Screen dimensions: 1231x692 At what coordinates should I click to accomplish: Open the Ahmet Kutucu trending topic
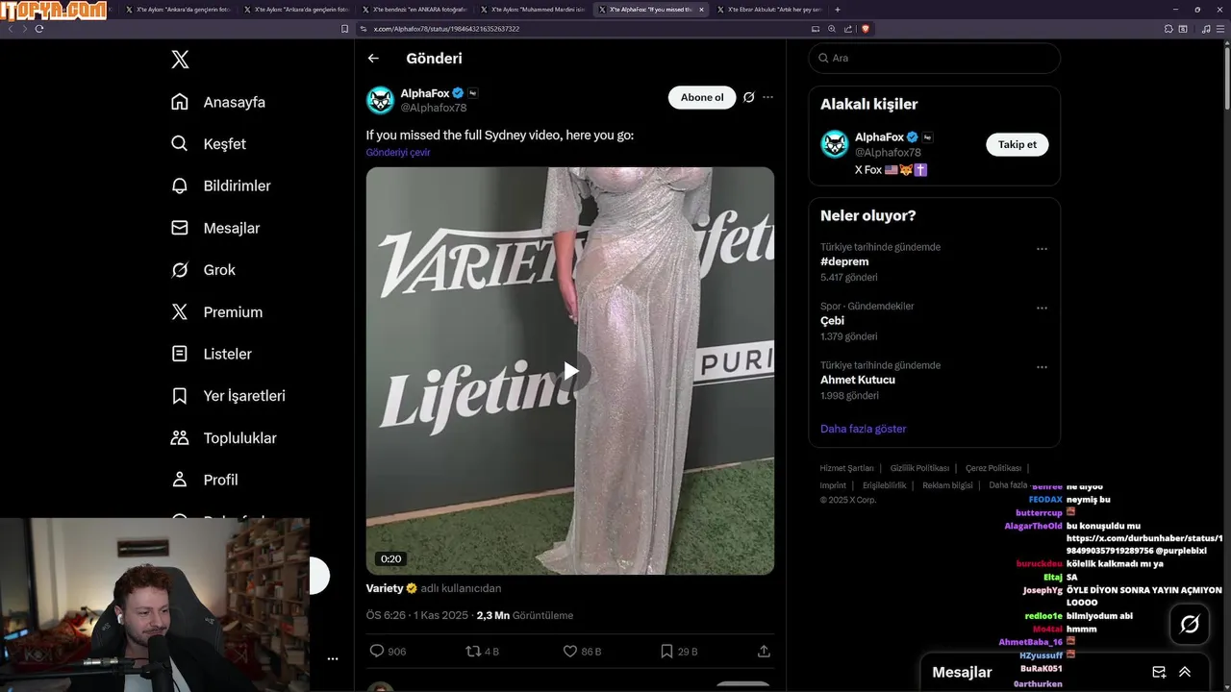[858, 380]
